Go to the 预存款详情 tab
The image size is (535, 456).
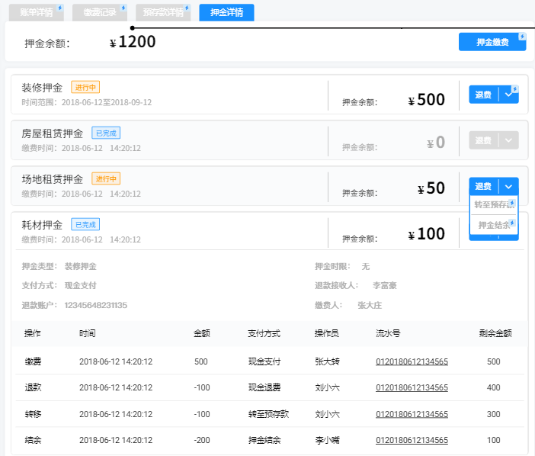coord(161,12)
